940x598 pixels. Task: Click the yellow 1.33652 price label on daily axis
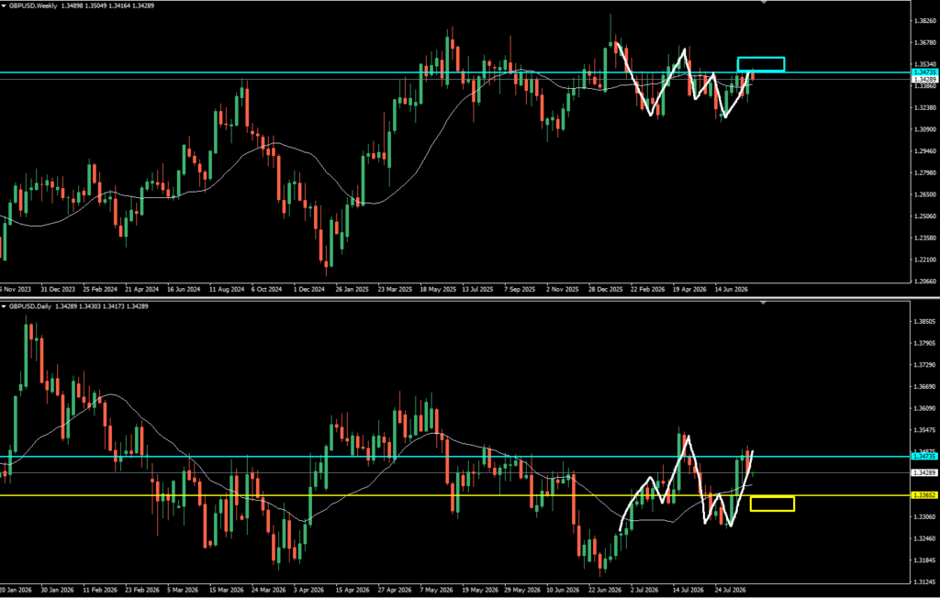[923, 495]
